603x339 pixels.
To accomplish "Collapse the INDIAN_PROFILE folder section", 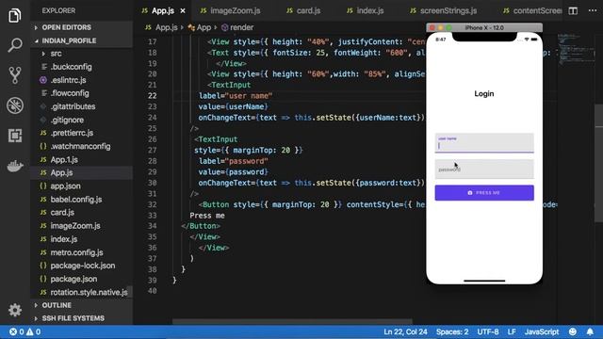I will [x=69, y=40].
